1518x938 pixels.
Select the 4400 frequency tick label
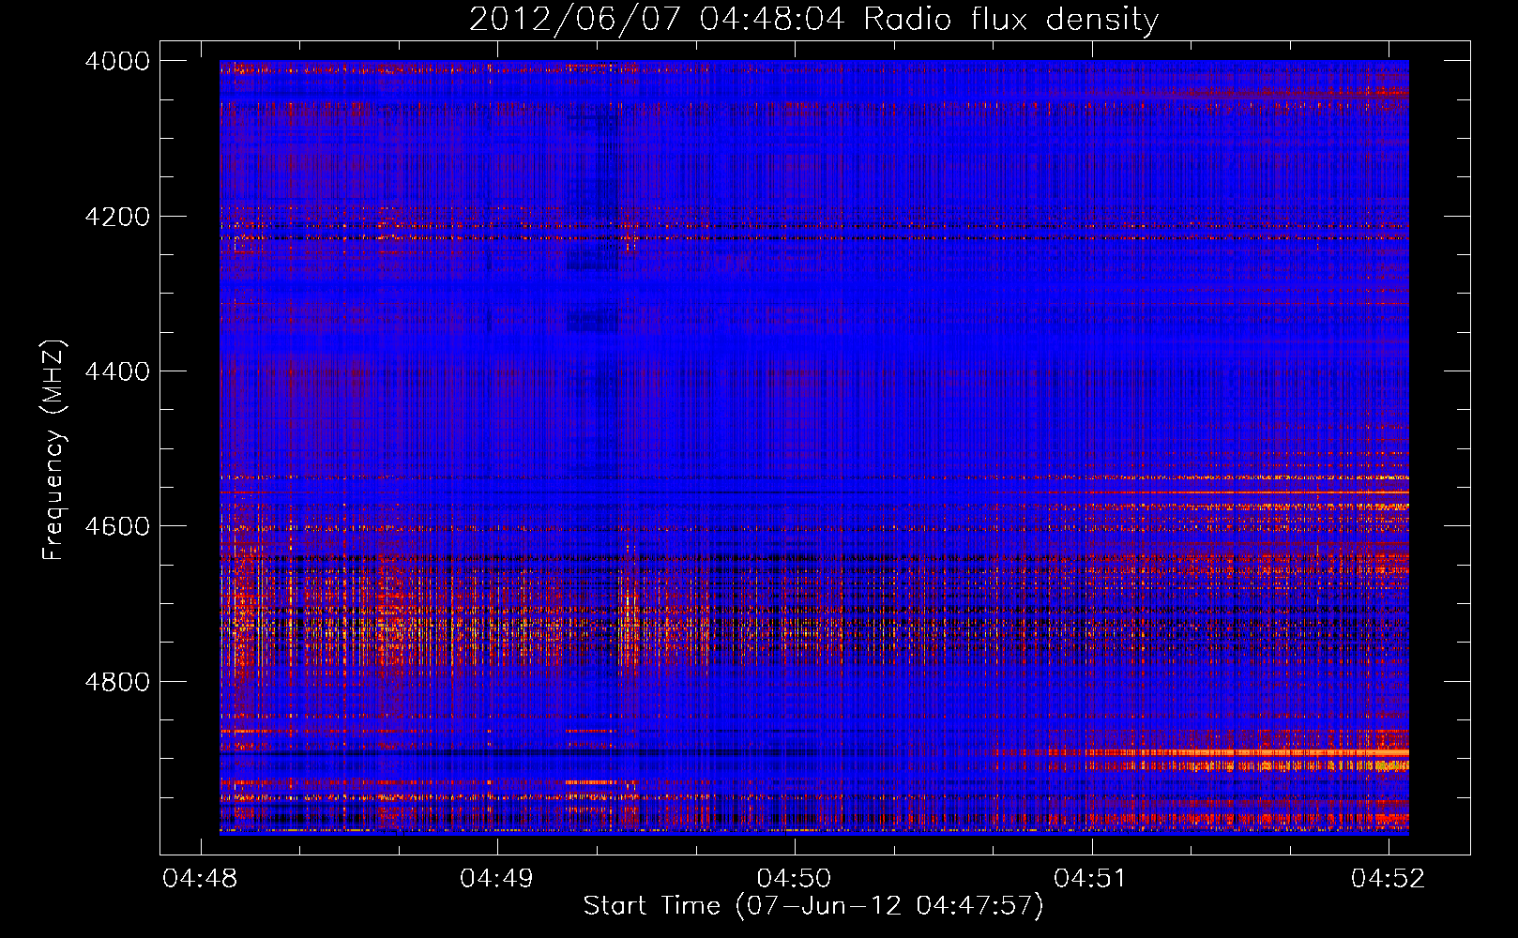(x=117, y=371)
